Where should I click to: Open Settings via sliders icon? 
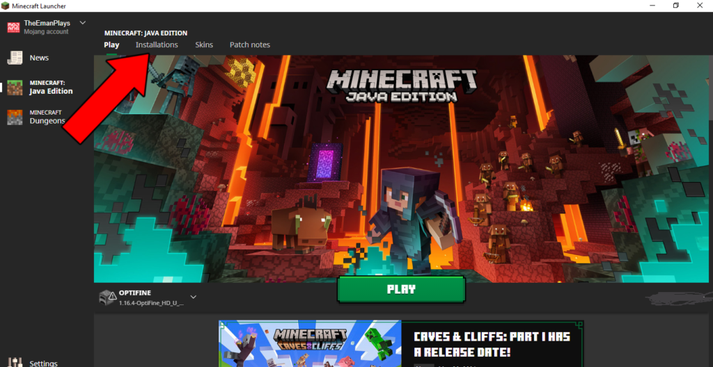click(15, 362)
